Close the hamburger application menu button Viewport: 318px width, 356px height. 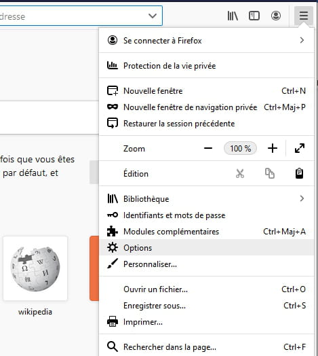click(x=304, y=16)
